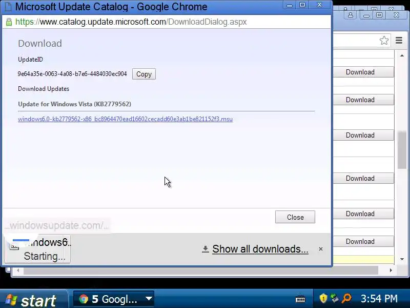Open the grouped Google Chrome taskbar button
This screenshot has height=308, width=410.
[113, 299]
